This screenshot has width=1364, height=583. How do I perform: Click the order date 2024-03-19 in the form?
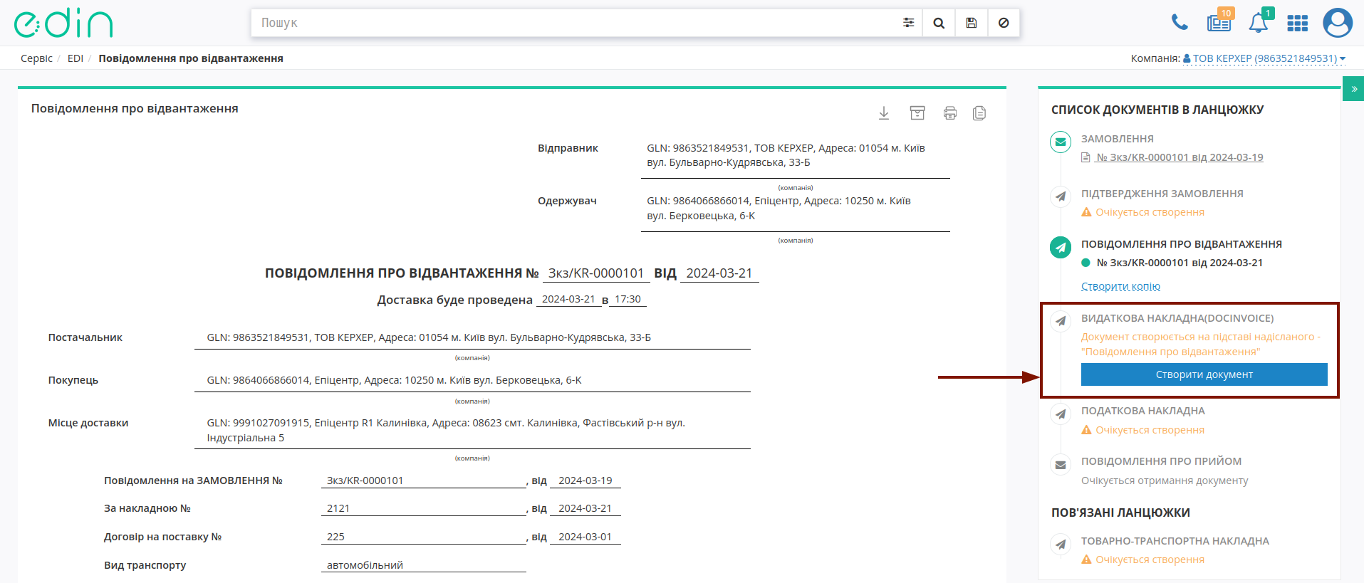[x=585, y=480]
